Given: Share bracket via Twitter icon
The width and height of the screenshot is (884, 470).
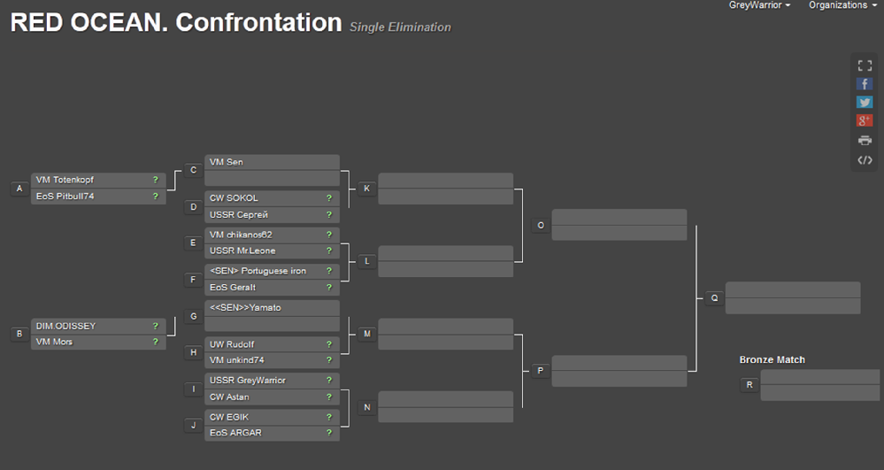Looking at the screenshot, I should 865,103.
